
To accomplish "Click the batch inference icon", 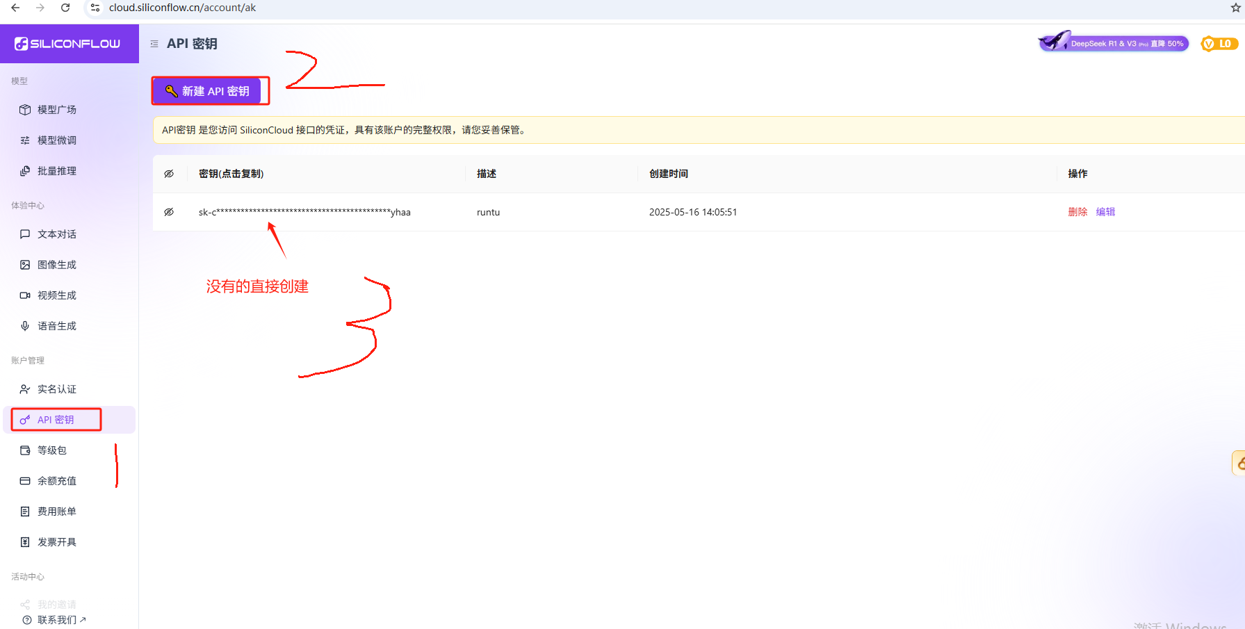I will pyautogui.click(x=25, y=171).
